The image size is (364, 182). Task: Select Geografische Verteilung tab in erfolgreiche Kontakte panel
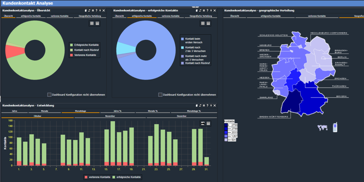(x=201, y=16)
